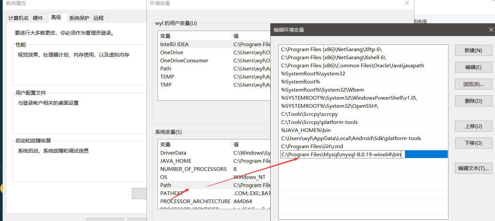Select the DriverData system variable
Viewport: 495px width, 221px height.
click(214, 153)
